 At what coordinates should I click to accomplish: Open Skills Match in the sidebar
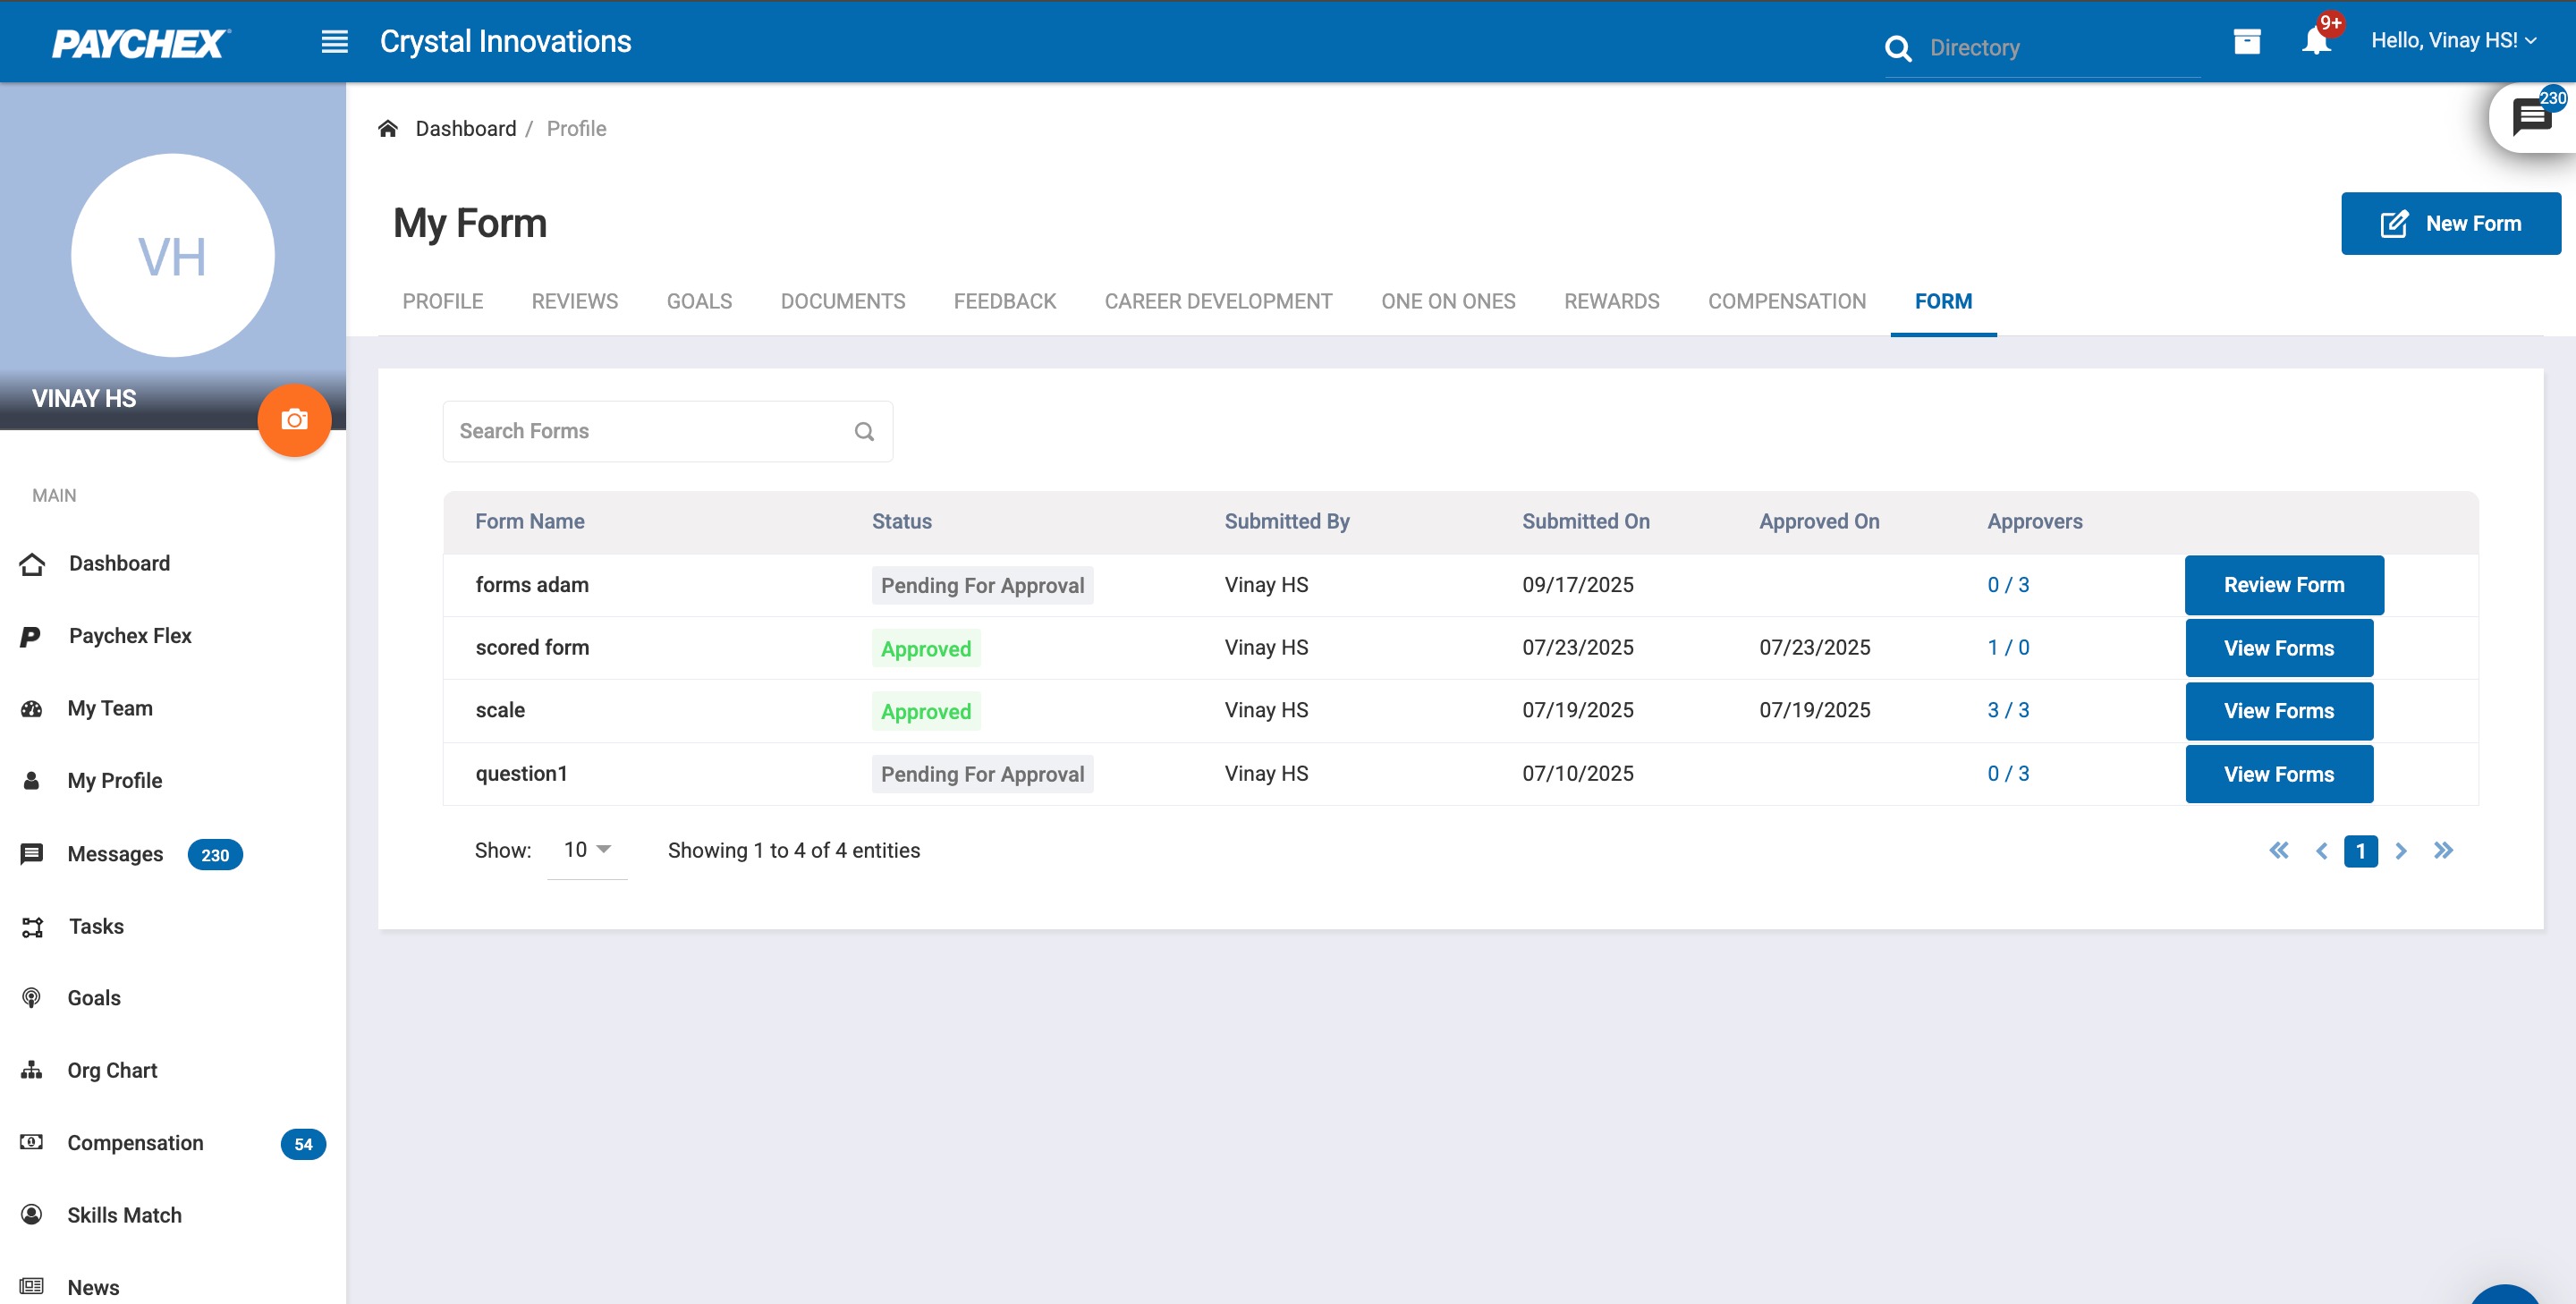pos(124,1215)
